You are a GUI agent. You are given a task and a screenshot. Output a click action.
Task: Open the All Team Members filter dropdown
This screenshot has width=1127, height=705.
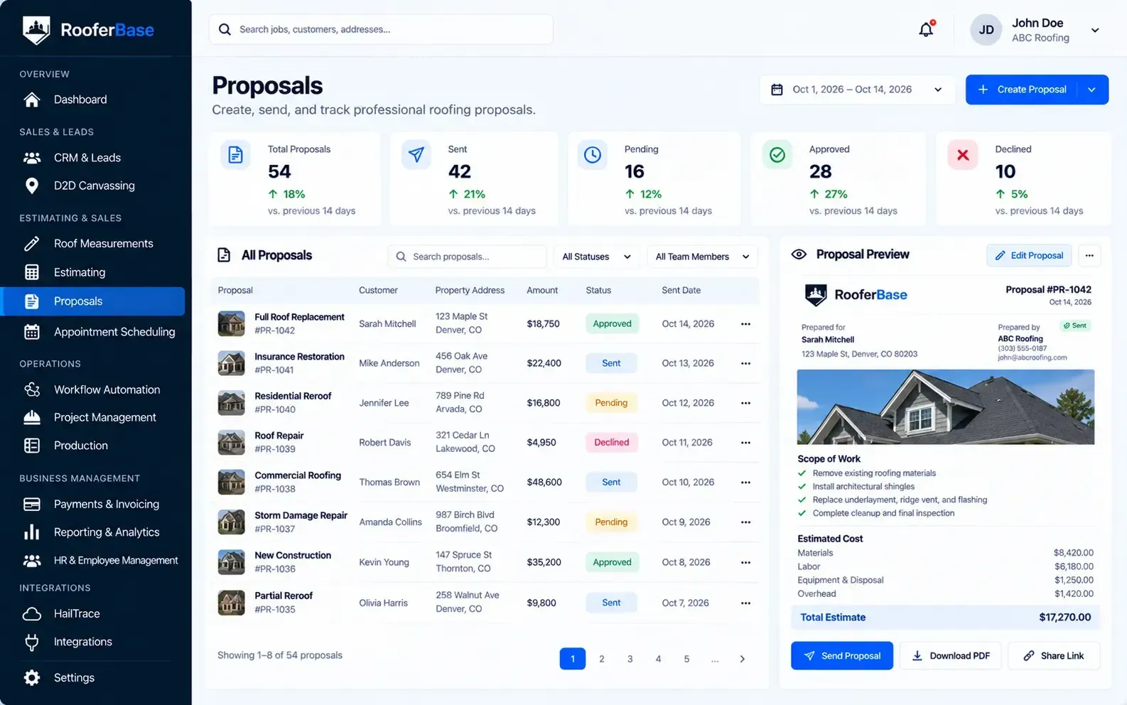(702, 257)
